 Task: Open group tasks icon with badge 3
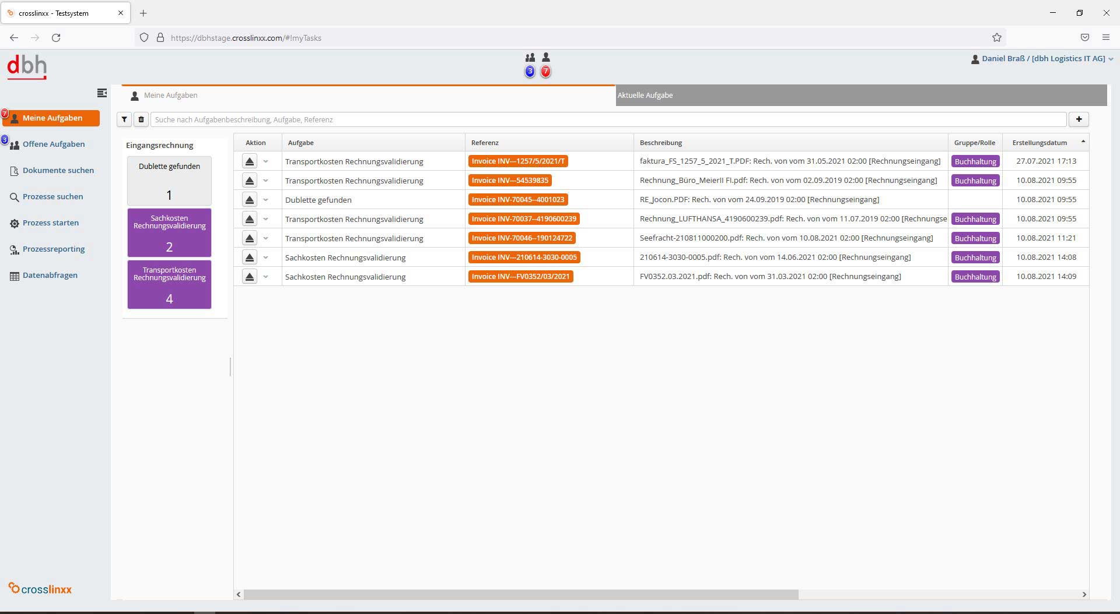(x=530, y=65)
